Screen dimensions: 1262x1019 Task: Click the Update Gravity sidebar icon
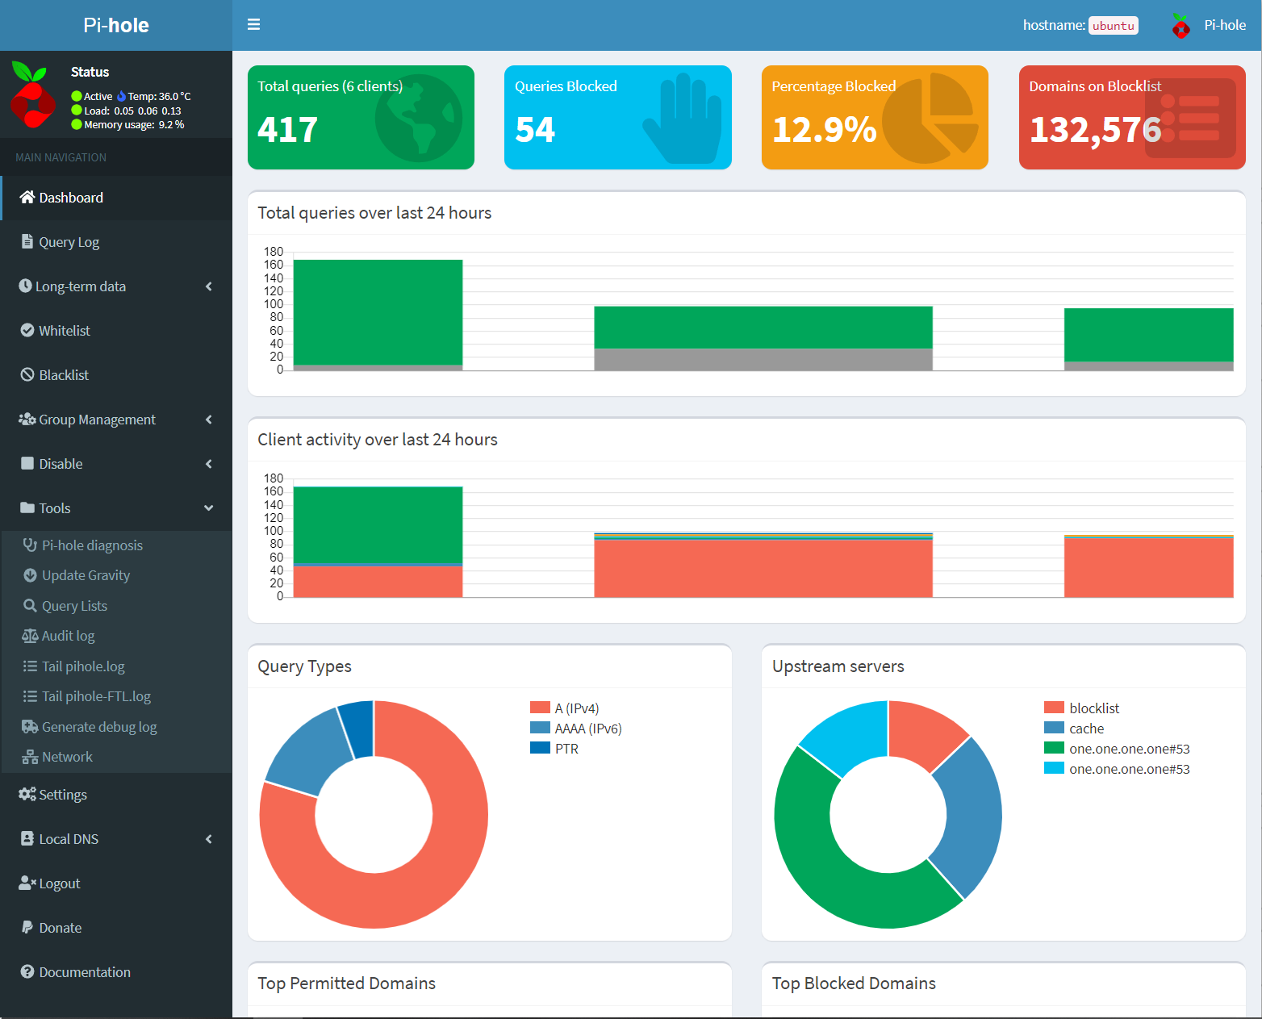point(30,575)
